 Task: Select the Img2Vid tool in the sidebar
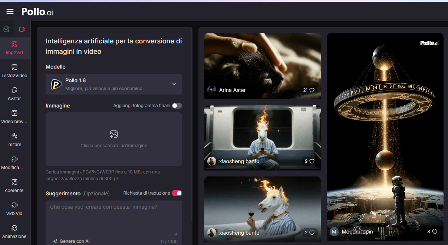[x=15, y=48]
